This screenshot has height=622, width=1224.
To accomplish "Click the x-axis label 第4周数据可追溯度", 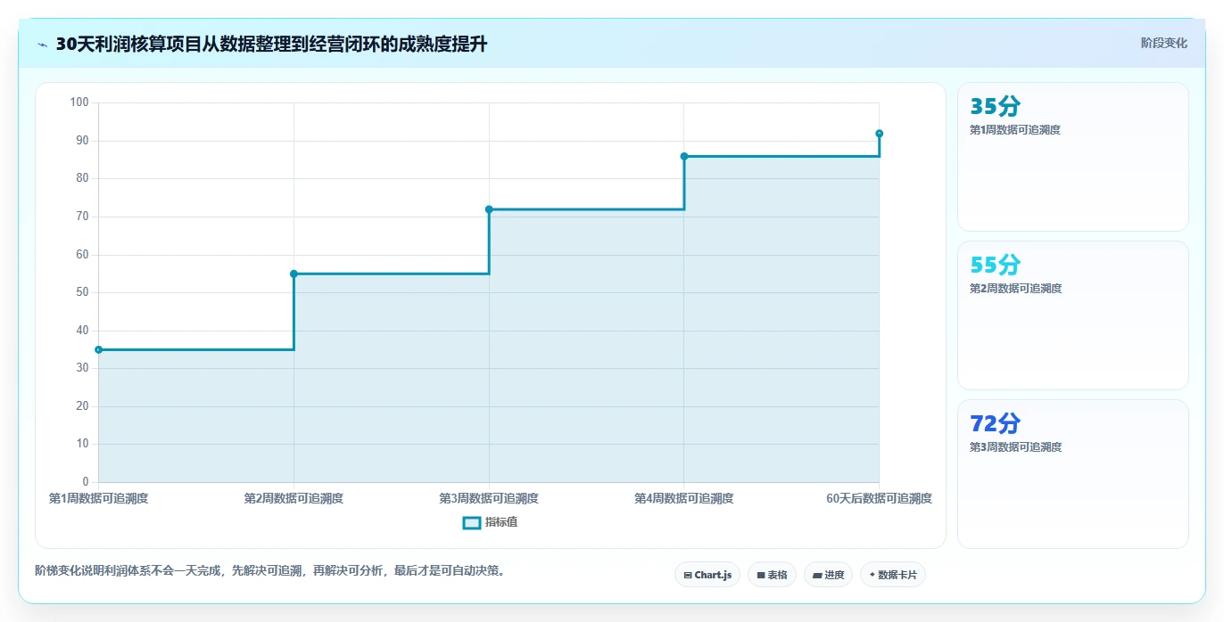I will pyautogui.click(x=684, y=498).
